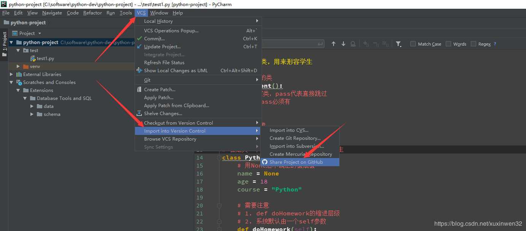
Task: Click the select all occurrences icon
Action: coord(386,44)
